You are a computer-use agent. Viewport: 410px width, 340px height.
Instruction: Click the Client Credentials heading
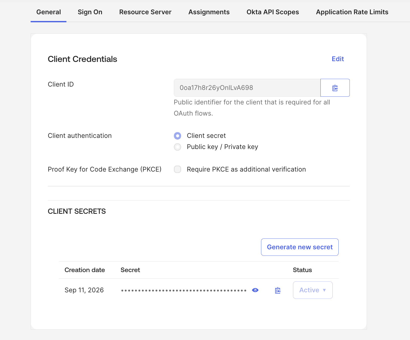coord(83,59)
